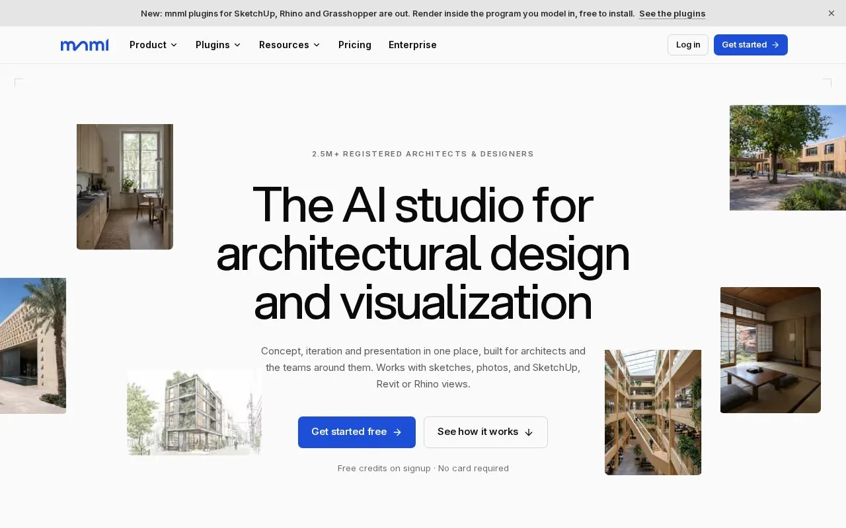Open the Enterprise page

(412, 45)
